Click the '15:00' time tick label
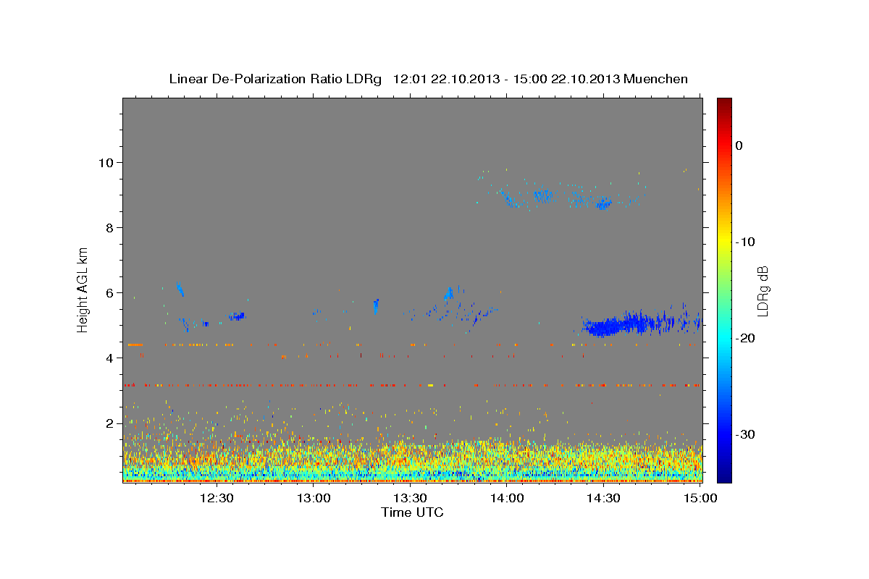 tap(700, 499)
